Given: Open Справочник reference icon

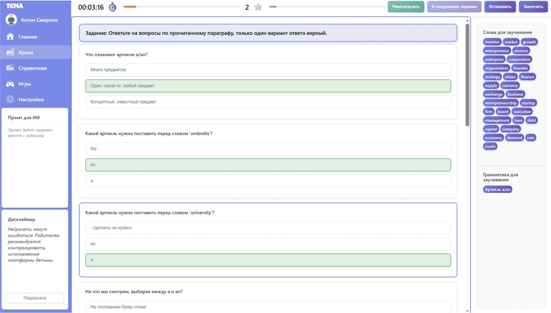Looking at the screenshot, I should coord(10,68).
